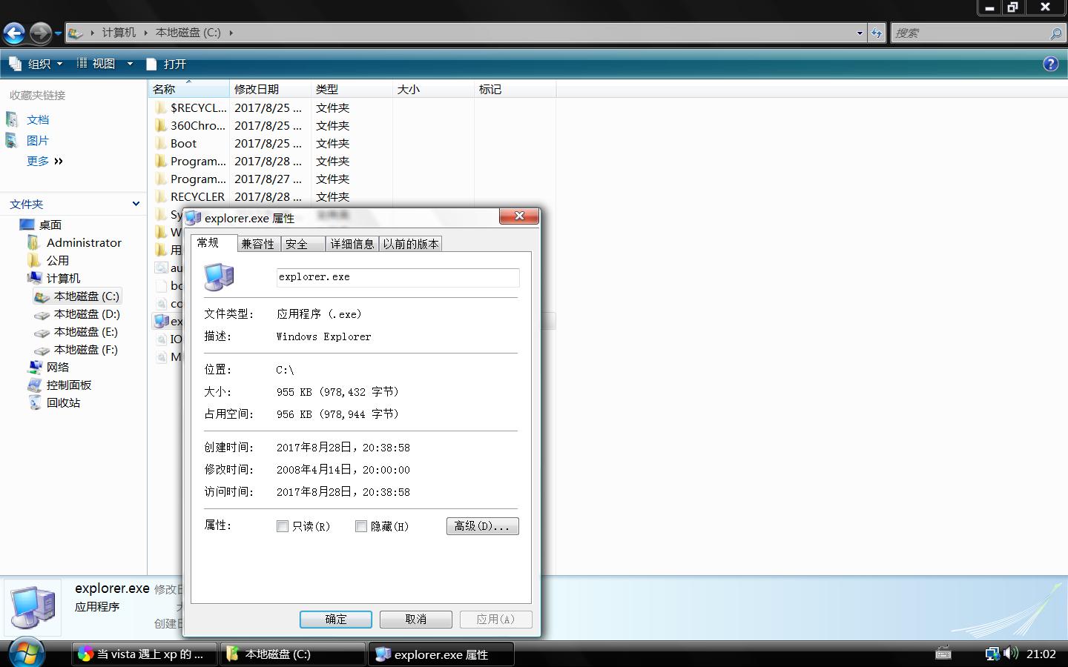Screen dimensions: 1068x667
Task: Sort by the Size (大小) column header
Action: (433, 89)
